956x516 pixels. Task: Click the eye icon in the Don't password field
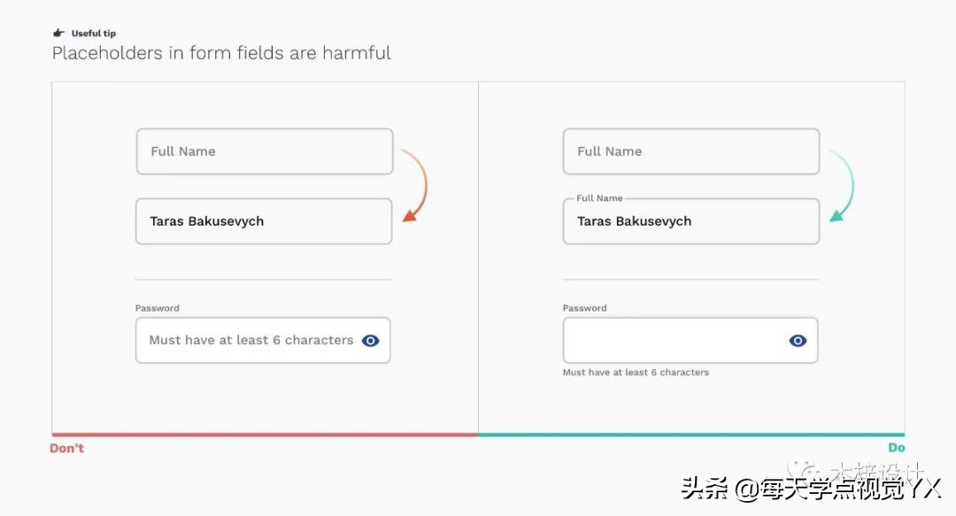(370, 340)
